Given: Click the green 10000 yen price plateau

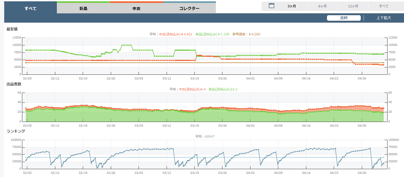Looking at the screenshot, I should tap(127, 45).
